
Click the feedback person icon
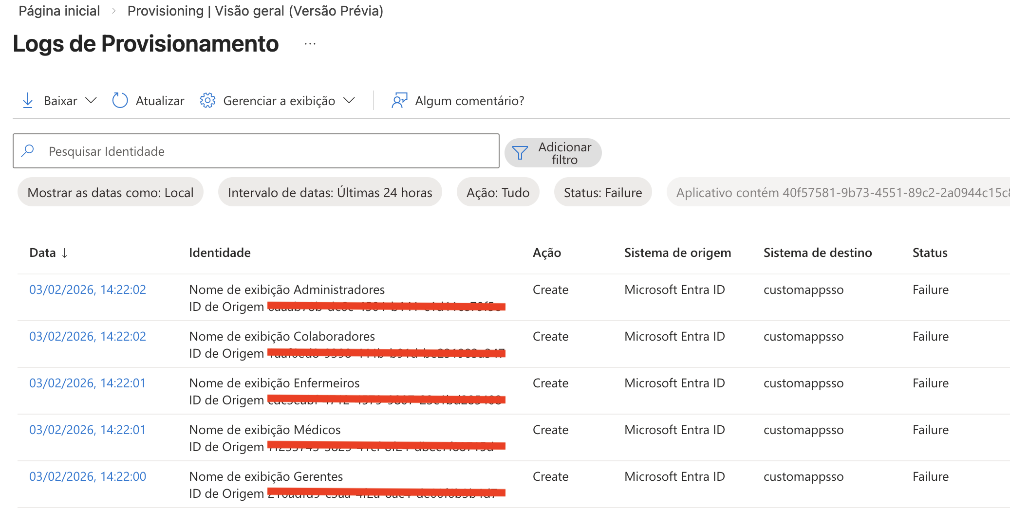coord(399,101)
